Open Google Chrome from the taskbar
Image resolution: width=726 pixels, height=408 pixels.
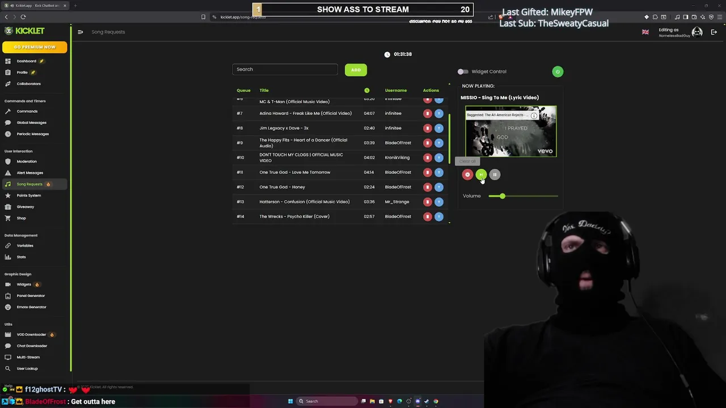(436, 401)
